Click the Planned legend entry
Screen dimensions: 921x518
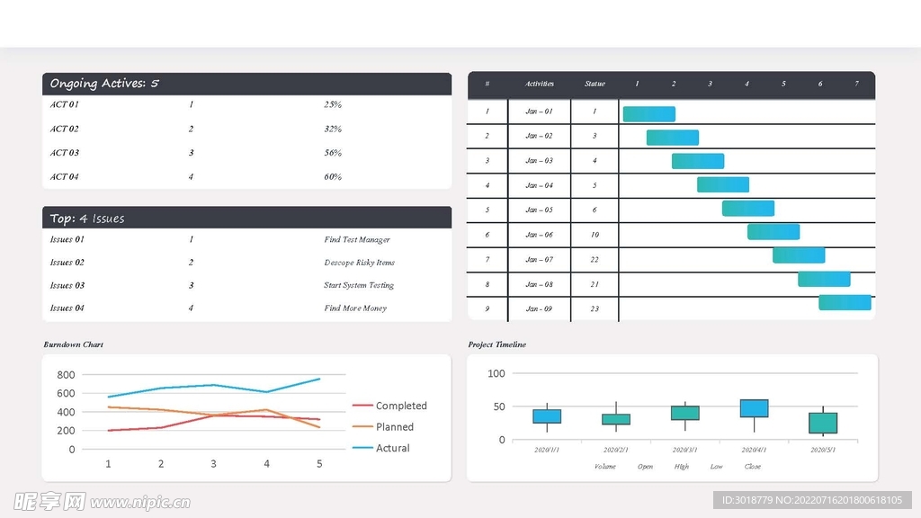394,427
